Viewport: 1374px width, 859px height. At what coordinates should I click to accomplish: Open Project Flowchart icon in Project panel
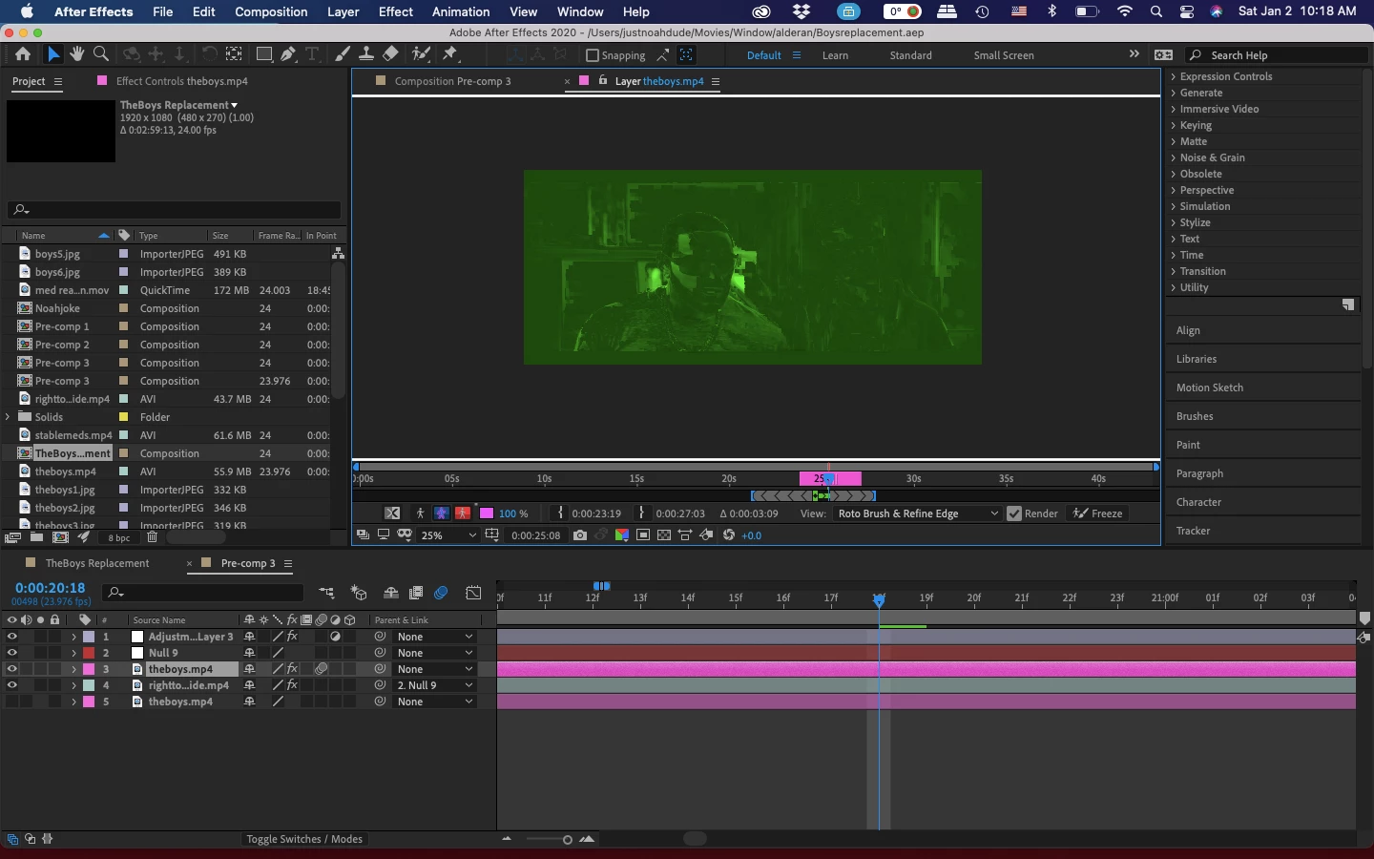[338, 253]
